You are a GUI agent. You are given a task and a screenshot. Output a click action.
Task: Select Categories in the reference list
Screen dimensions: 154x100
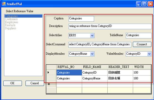click(x=23, y=16)
